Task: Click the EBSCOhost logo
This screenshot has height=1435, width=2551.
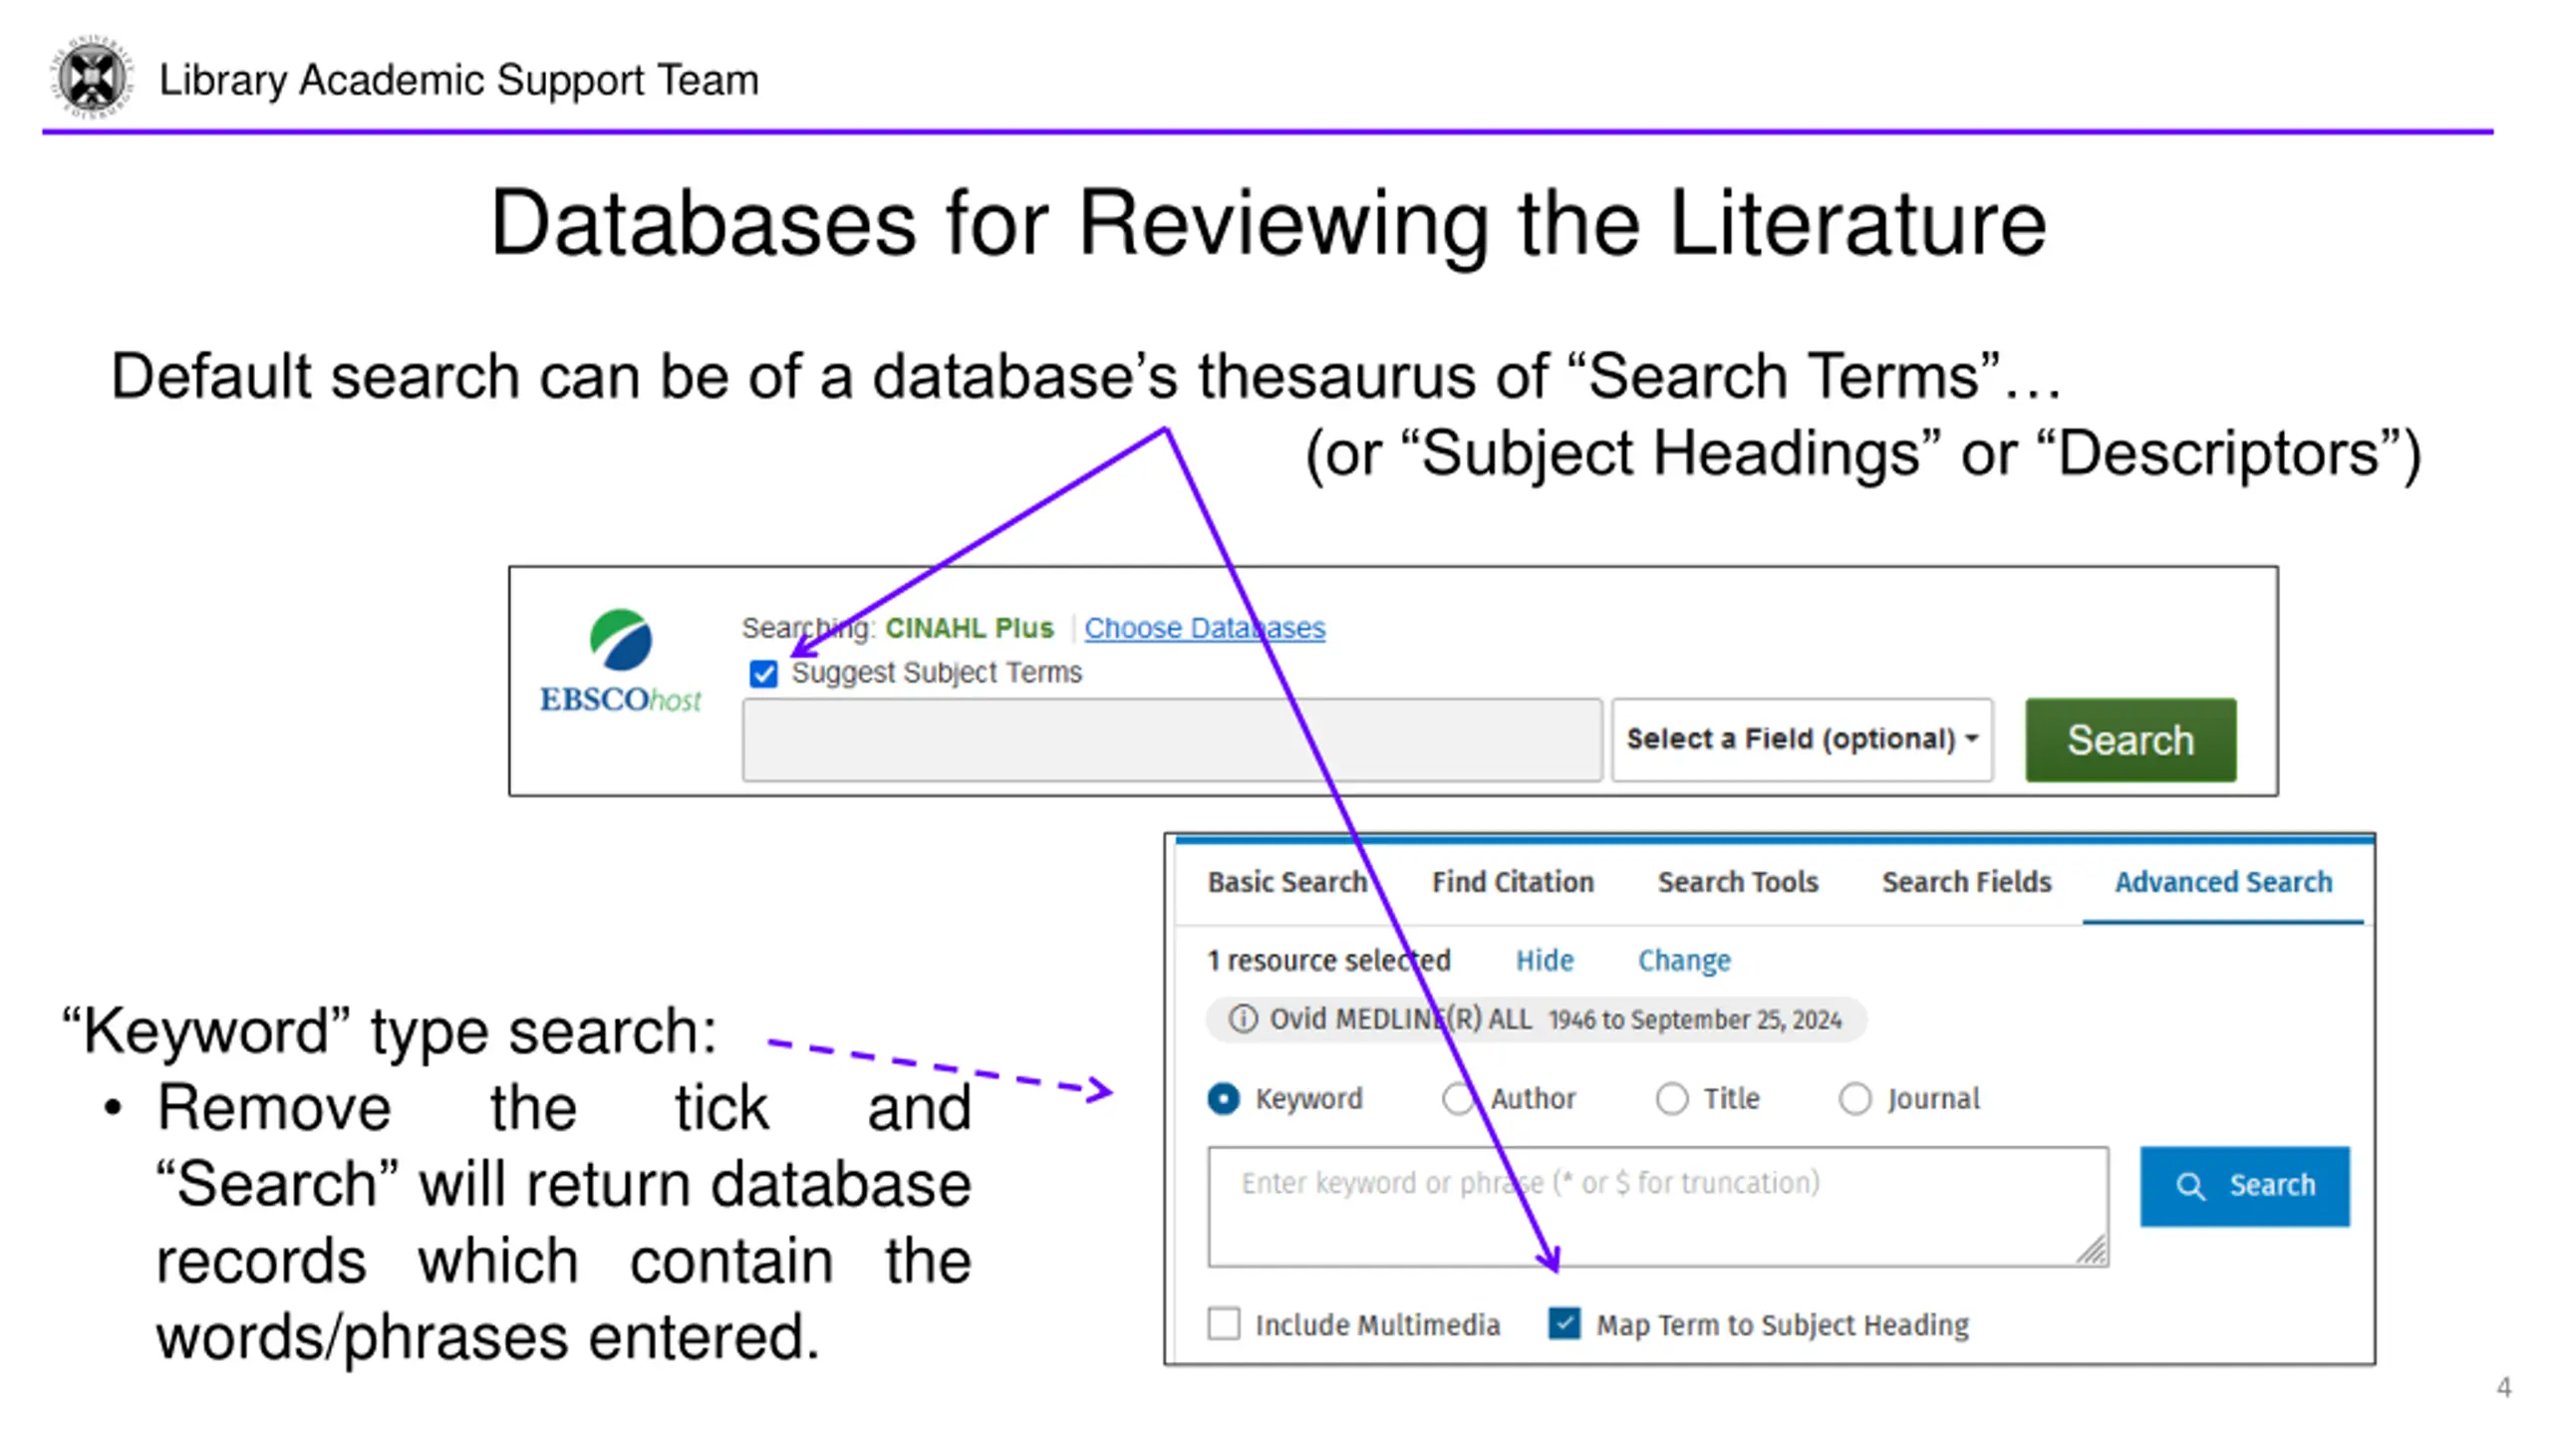Action: pyautogui.click(x=620, y=662)
